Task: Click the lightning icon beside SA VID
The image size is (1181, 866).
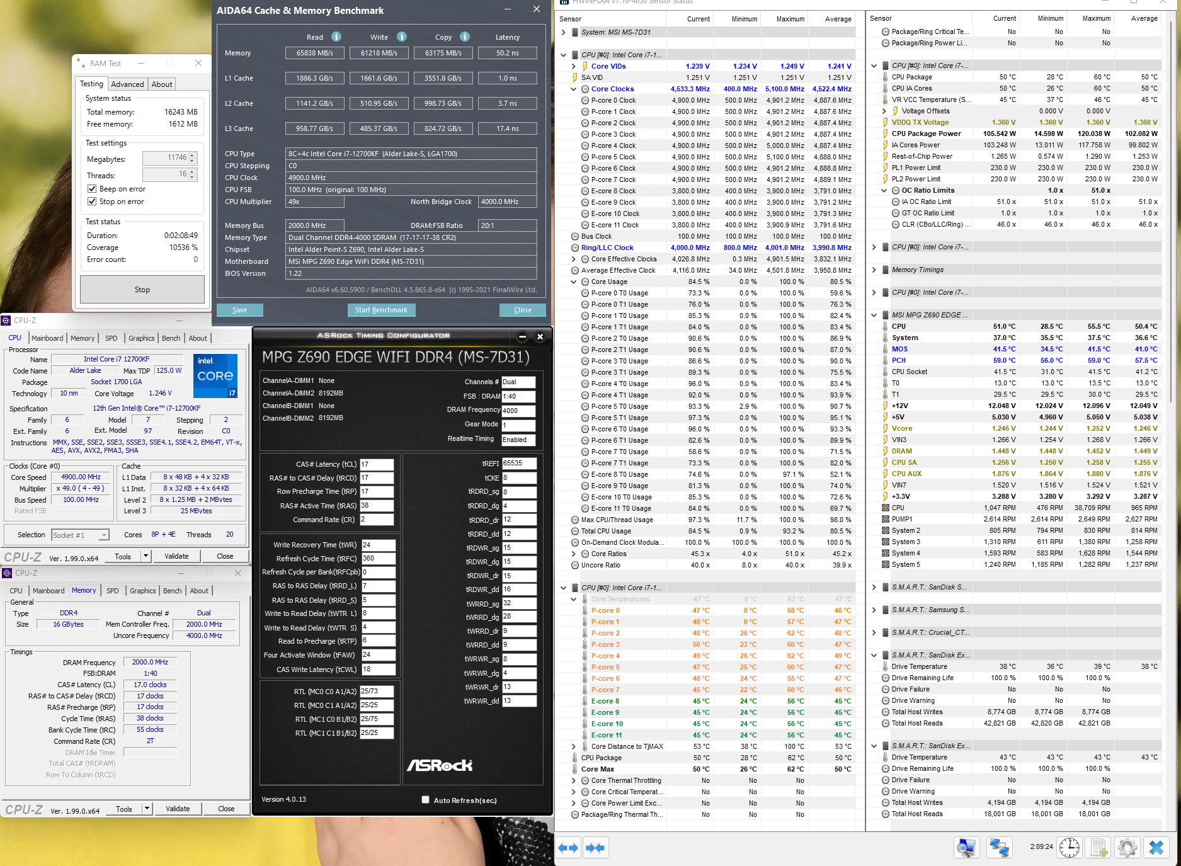Action: tap(574, 77)
